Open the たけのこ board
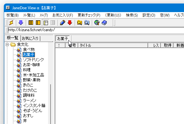 [x=30, y=90]
